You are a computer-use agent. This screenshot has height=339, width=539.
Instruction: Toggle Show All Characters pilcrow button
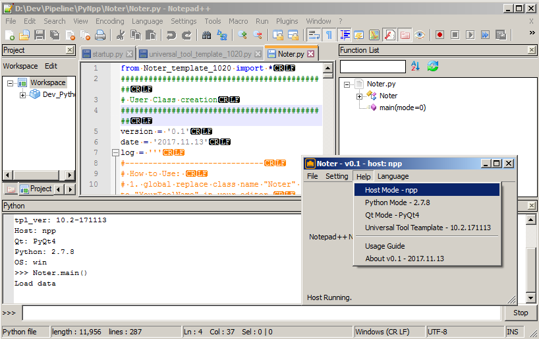click(329, 35)
